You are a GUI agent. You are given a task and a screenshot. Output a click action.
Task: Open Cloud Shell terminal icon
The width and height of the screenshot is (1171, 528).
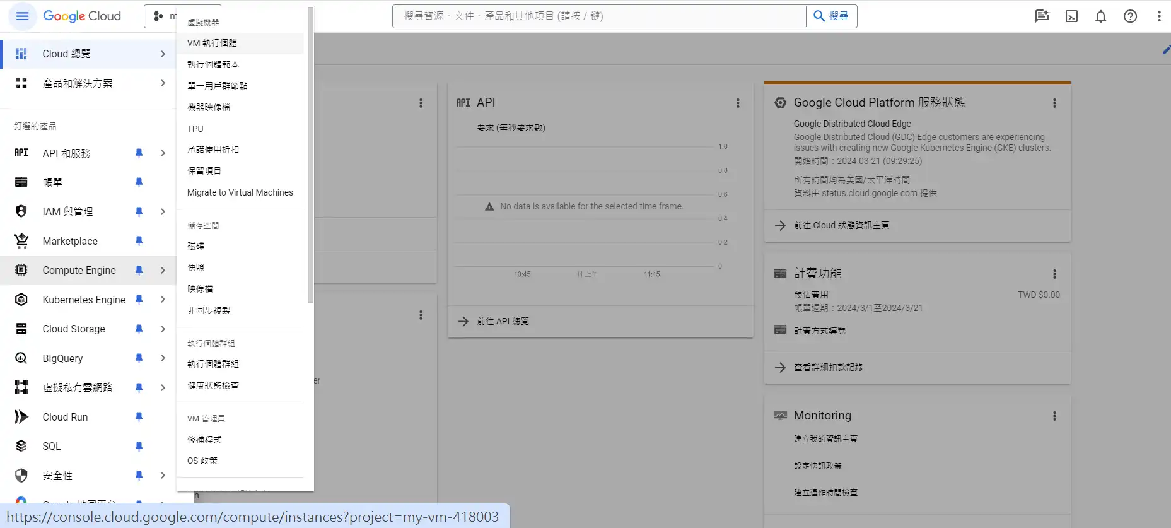1071,16
